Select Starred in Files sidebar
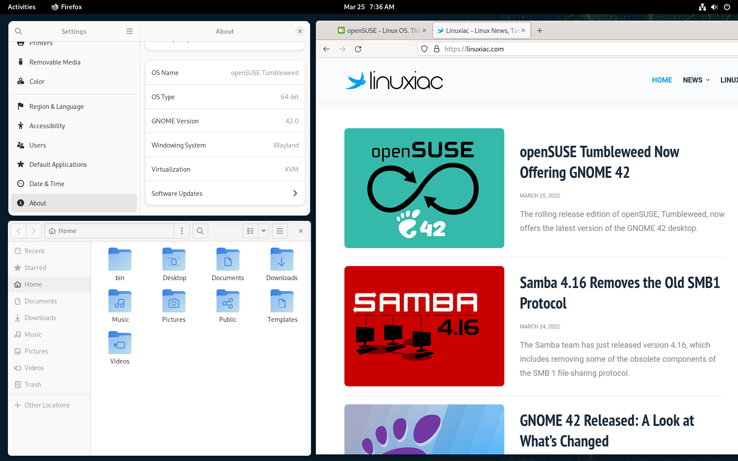 tap(49, 268)
